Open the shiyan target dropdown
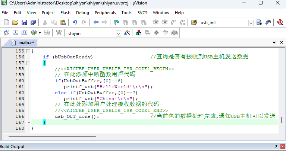 tap(118, 33)
